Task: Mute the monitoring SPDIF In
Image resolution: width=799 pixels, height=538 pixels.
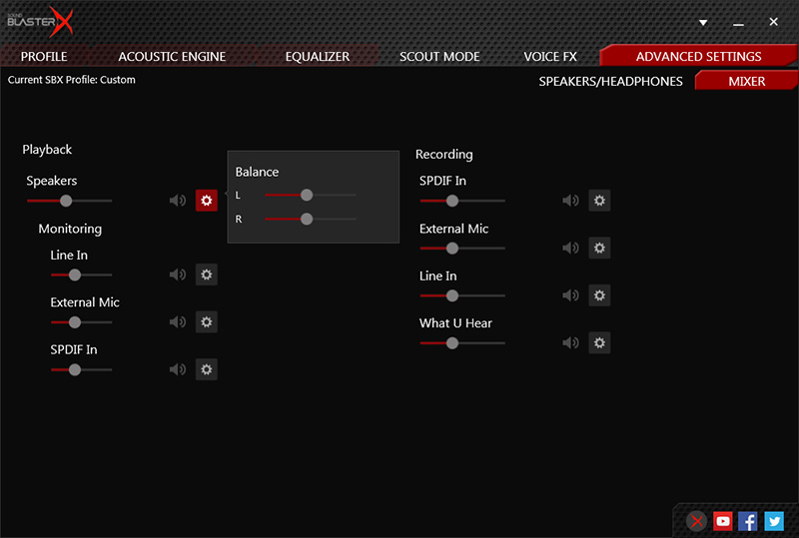Action: coord(178,369)
